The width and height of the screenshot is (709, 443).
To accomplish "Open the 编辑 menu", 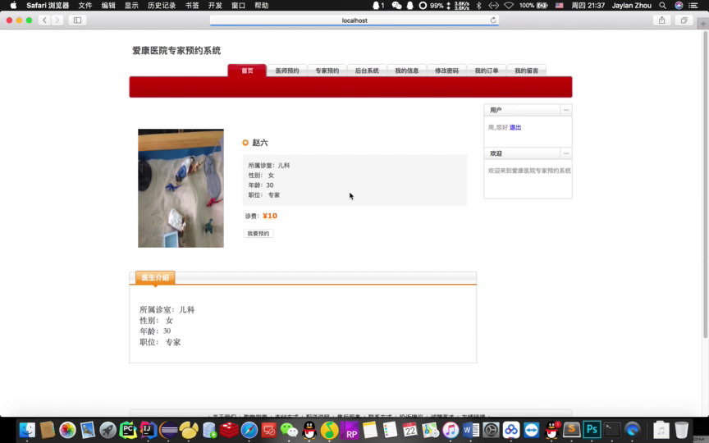I will (x=108, y=6).
